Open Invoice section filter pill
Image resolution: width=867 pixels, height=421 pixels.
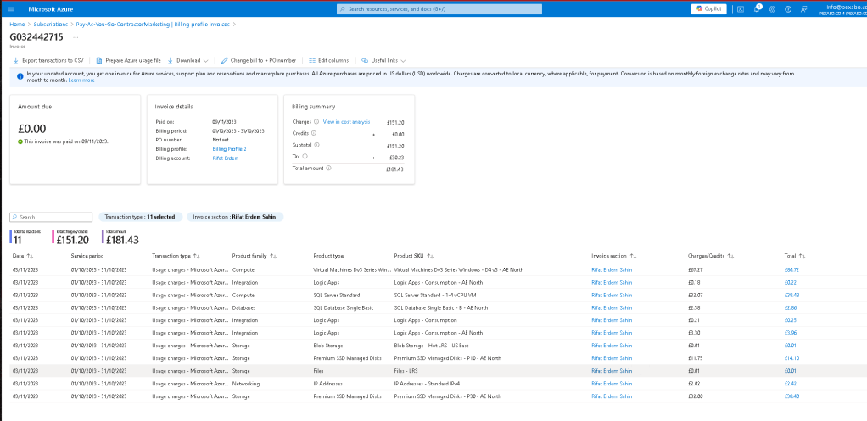(x=235, y=218)
